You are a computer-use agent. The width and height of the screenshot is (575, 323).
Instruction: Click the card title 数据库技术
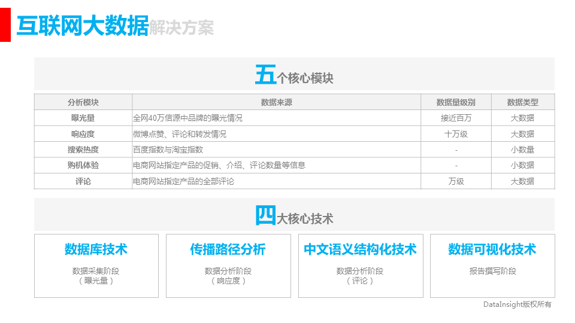click(96, 249)
